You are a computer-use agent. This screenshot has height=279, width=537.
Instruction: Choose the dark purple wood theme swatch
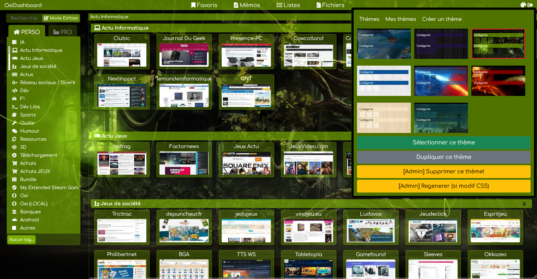[441, 44]
